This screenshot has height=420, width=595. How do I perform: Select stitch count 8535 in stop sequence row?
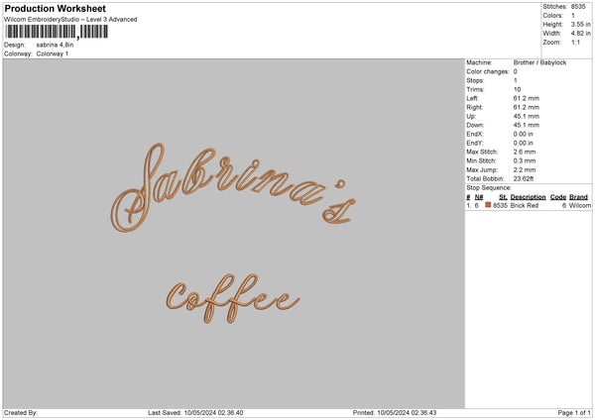[500, 205]
